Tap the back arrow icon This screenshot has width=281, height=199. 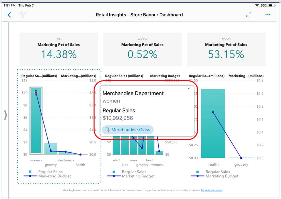coord(9,15)
